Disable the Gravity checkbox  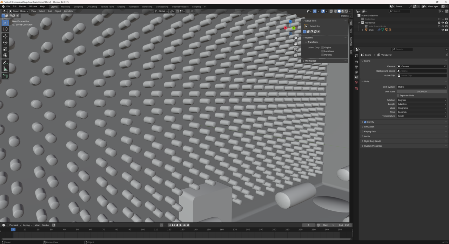click(365, 122)
